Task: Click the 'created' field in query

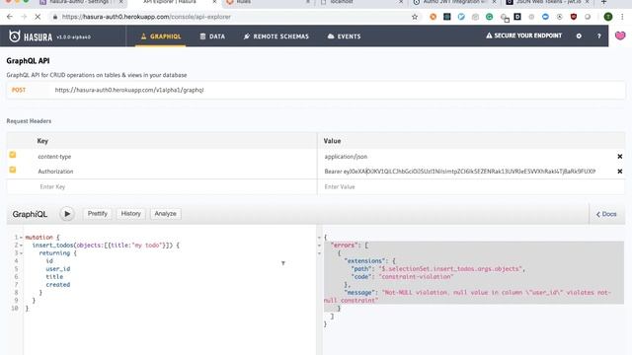Action: coord(58,285)
